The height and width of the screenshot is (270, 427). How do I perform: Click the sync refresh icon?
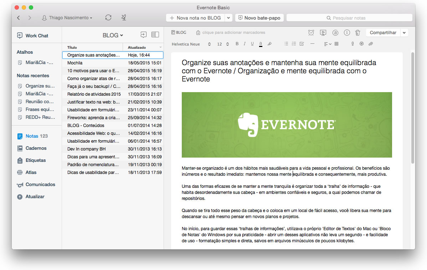click(108, 17)
